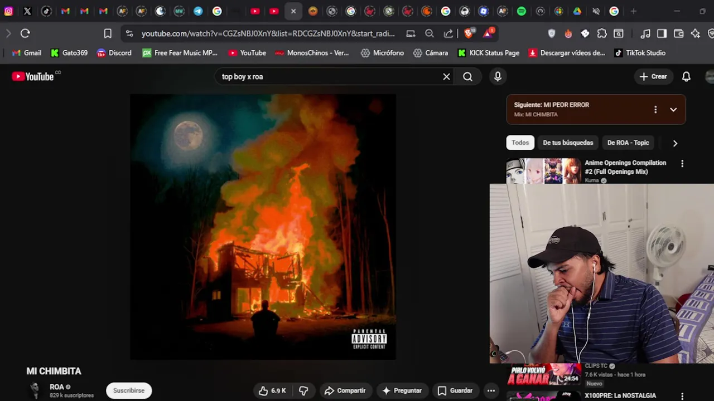
Task: Dislike the video
Action: click(x=303, y=390)
